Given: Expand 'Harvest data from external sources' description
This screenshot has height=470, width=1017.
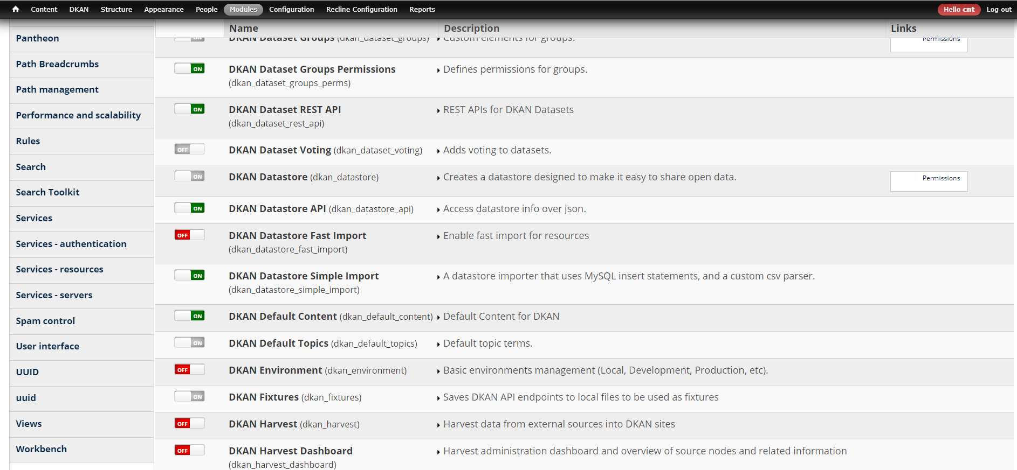Looking at the screenshot, I should (556, 424).
